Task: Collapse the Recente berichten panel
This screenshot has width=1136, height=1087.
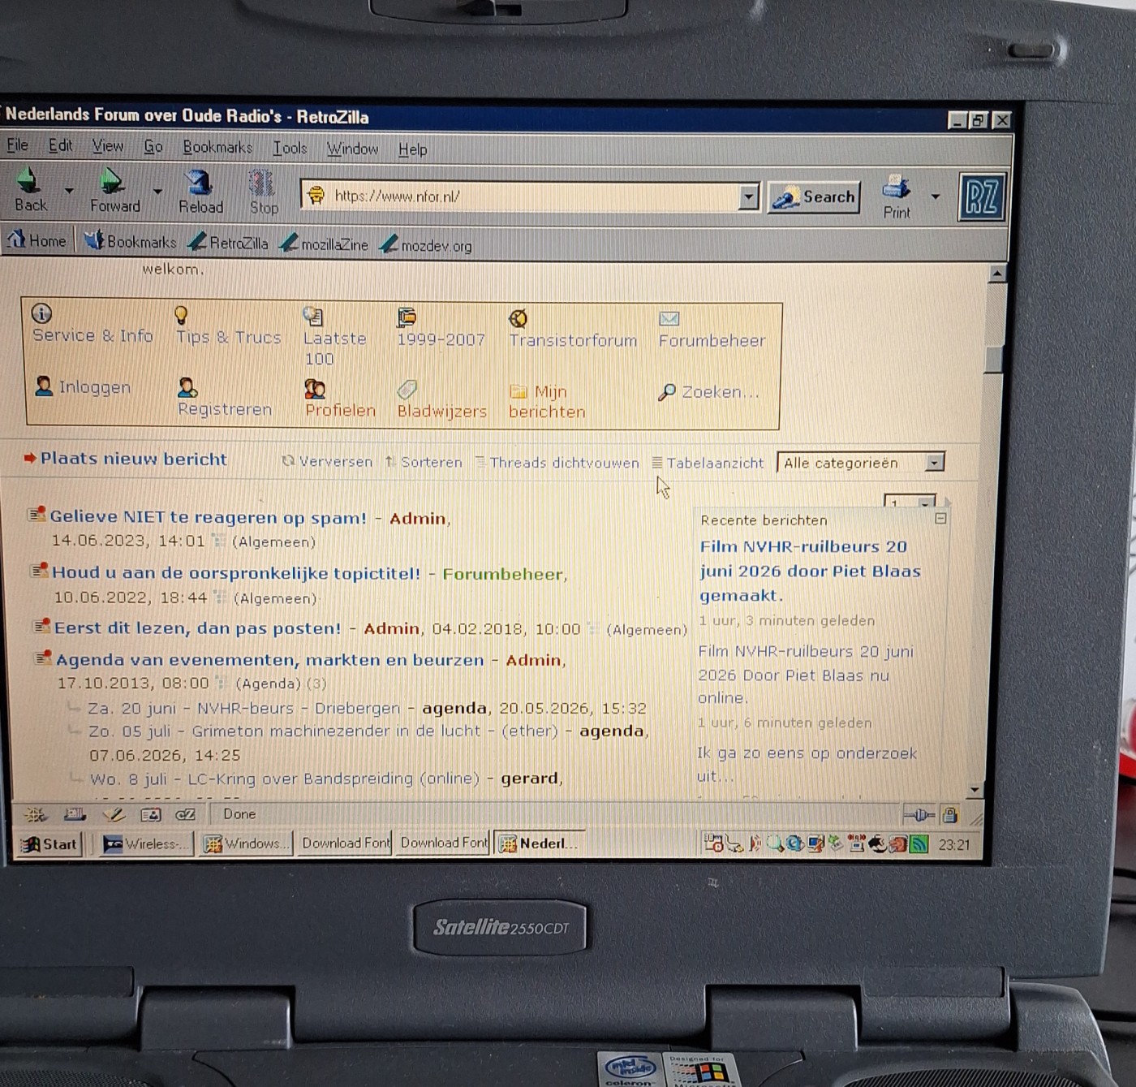Action: (940, 518)
